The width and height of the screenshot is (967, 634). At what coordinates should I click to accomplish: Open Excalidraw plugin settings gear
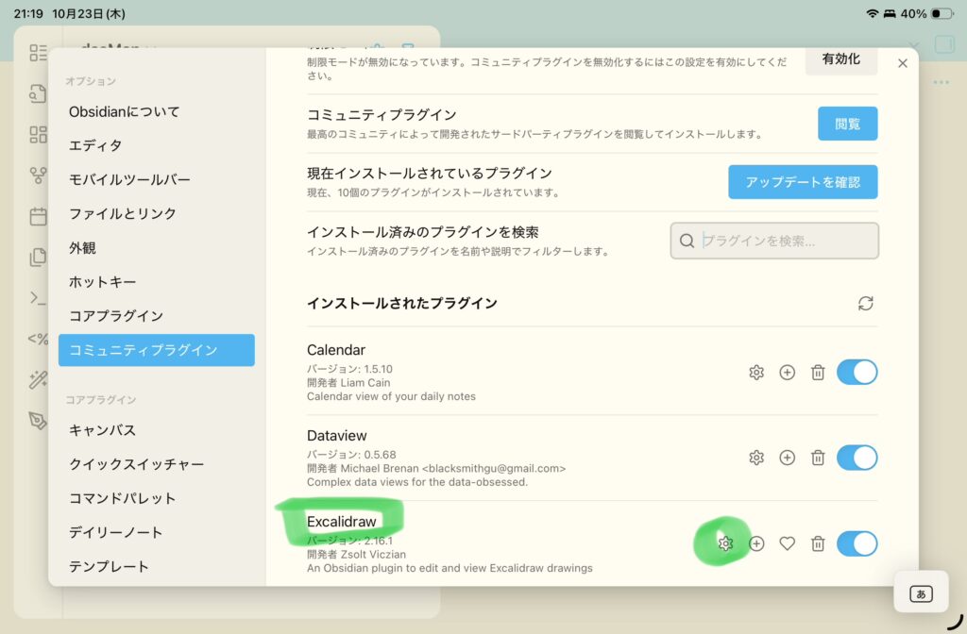[x=725, y=543]
